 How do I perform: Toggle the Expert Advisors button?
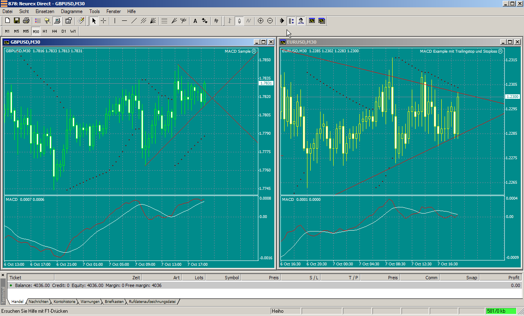click(301, 21)
